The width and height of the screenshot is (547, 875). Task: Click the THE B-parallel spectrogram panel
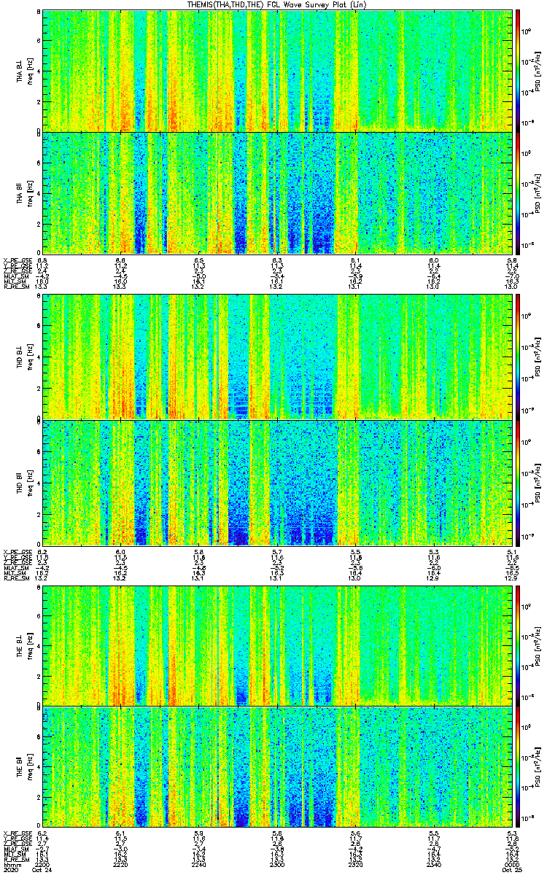click(276, 767)
